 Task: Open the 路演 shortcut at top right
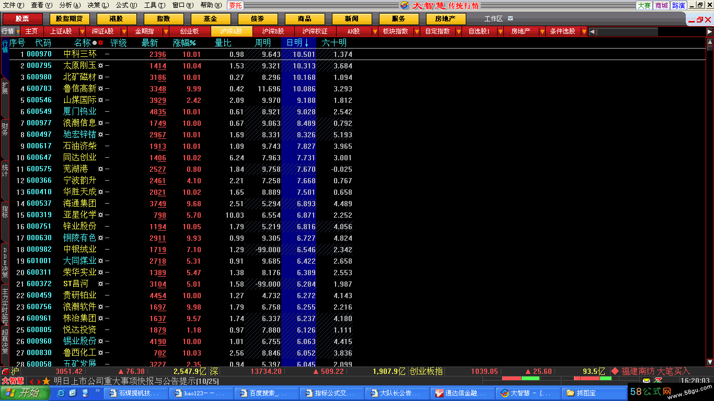click(x=678, y=5)
